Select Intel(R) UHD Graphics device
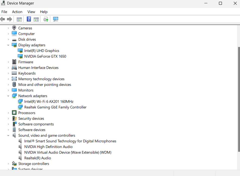Screen dimensions: 240x176 click(x=42, y=51)
